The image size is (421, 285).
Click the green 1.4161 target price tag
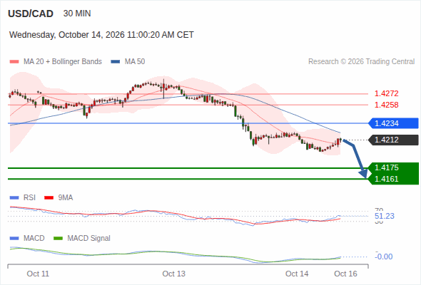(x=393, y=179)
